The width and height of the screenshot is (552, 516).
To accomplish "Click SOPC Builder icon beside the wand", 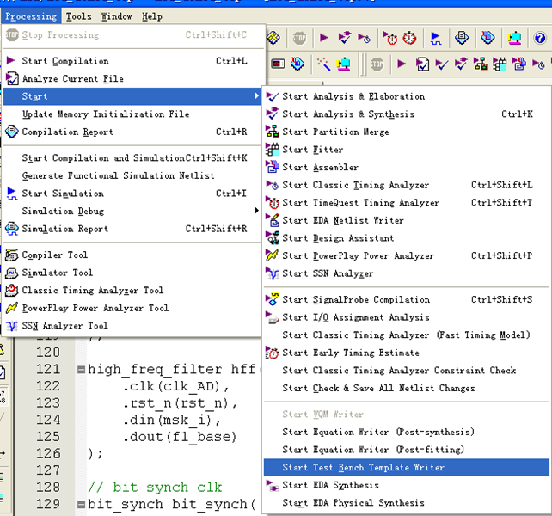I will pos(343,64).
